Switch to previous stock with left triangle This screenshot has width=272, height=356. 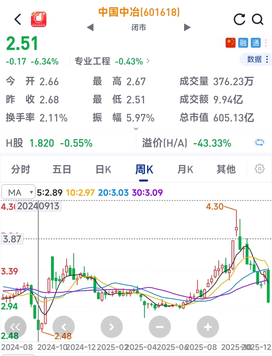90,27
